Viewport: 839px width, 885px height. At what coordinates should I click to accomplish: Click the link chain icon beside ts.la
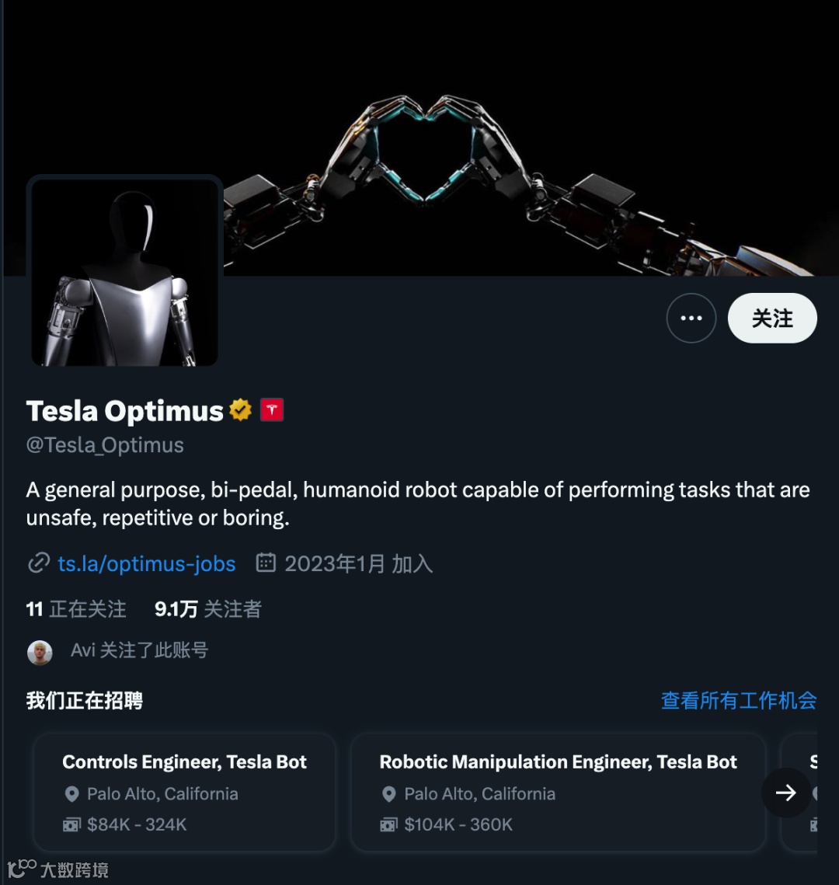(39, 563)
